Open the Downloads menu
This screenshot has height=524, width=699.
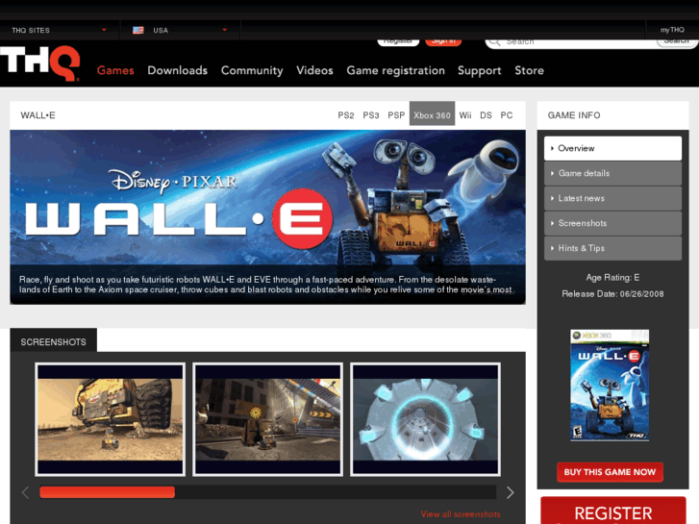(178, 70)
